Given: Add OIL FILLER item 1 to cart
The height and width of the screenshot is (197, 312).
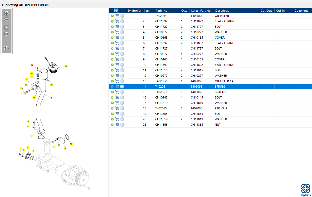Looking at the screenshot, I should (x=117, y=16).
